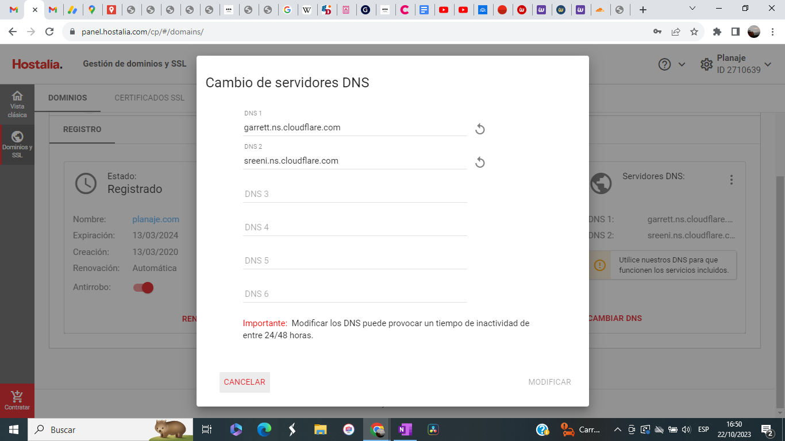
Task: Click the ESP language indicator
Action: [x=703, y=430]
